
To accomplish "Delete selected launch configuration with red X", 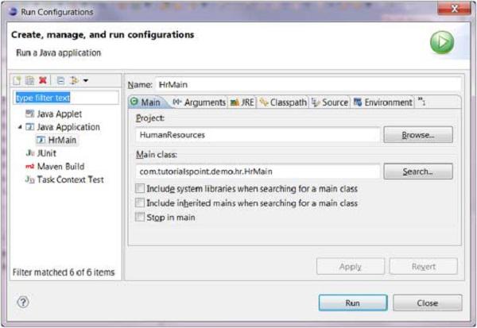I will pyautogui.click(x=43, y=80).
